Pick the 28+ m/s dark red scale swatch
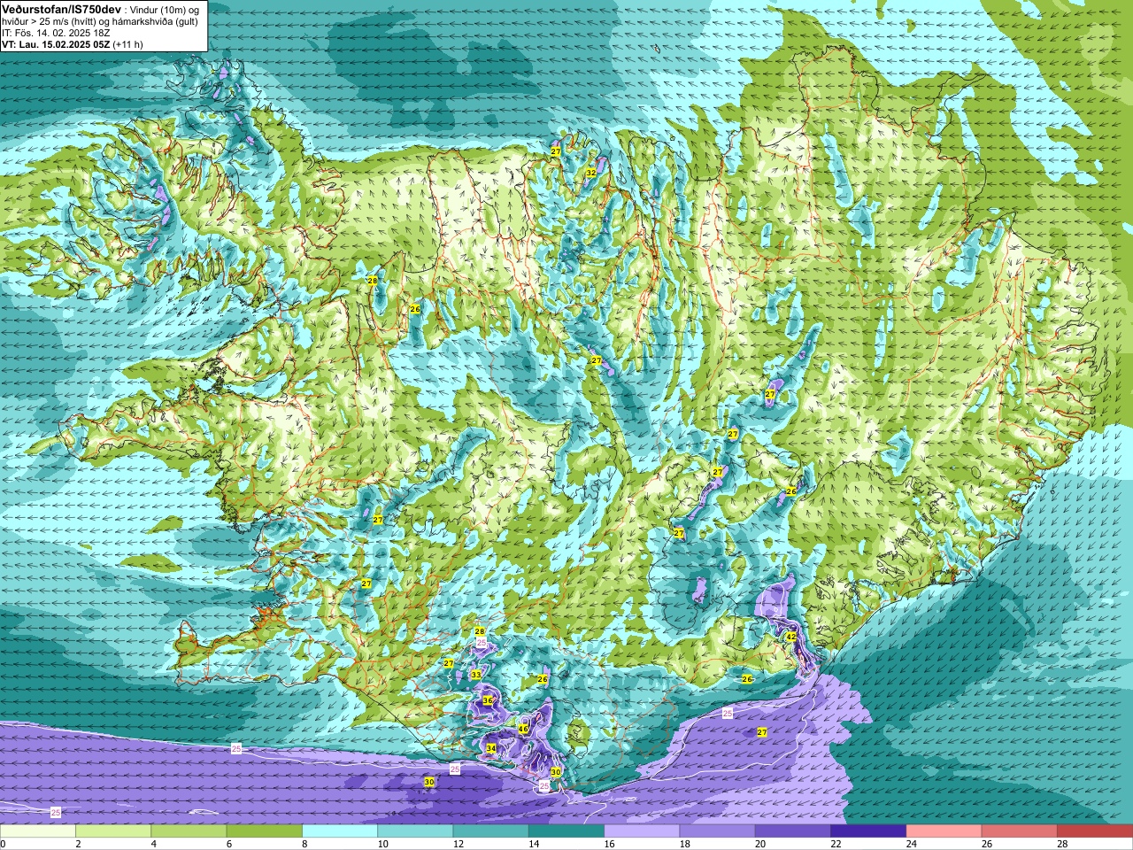 1095,831
